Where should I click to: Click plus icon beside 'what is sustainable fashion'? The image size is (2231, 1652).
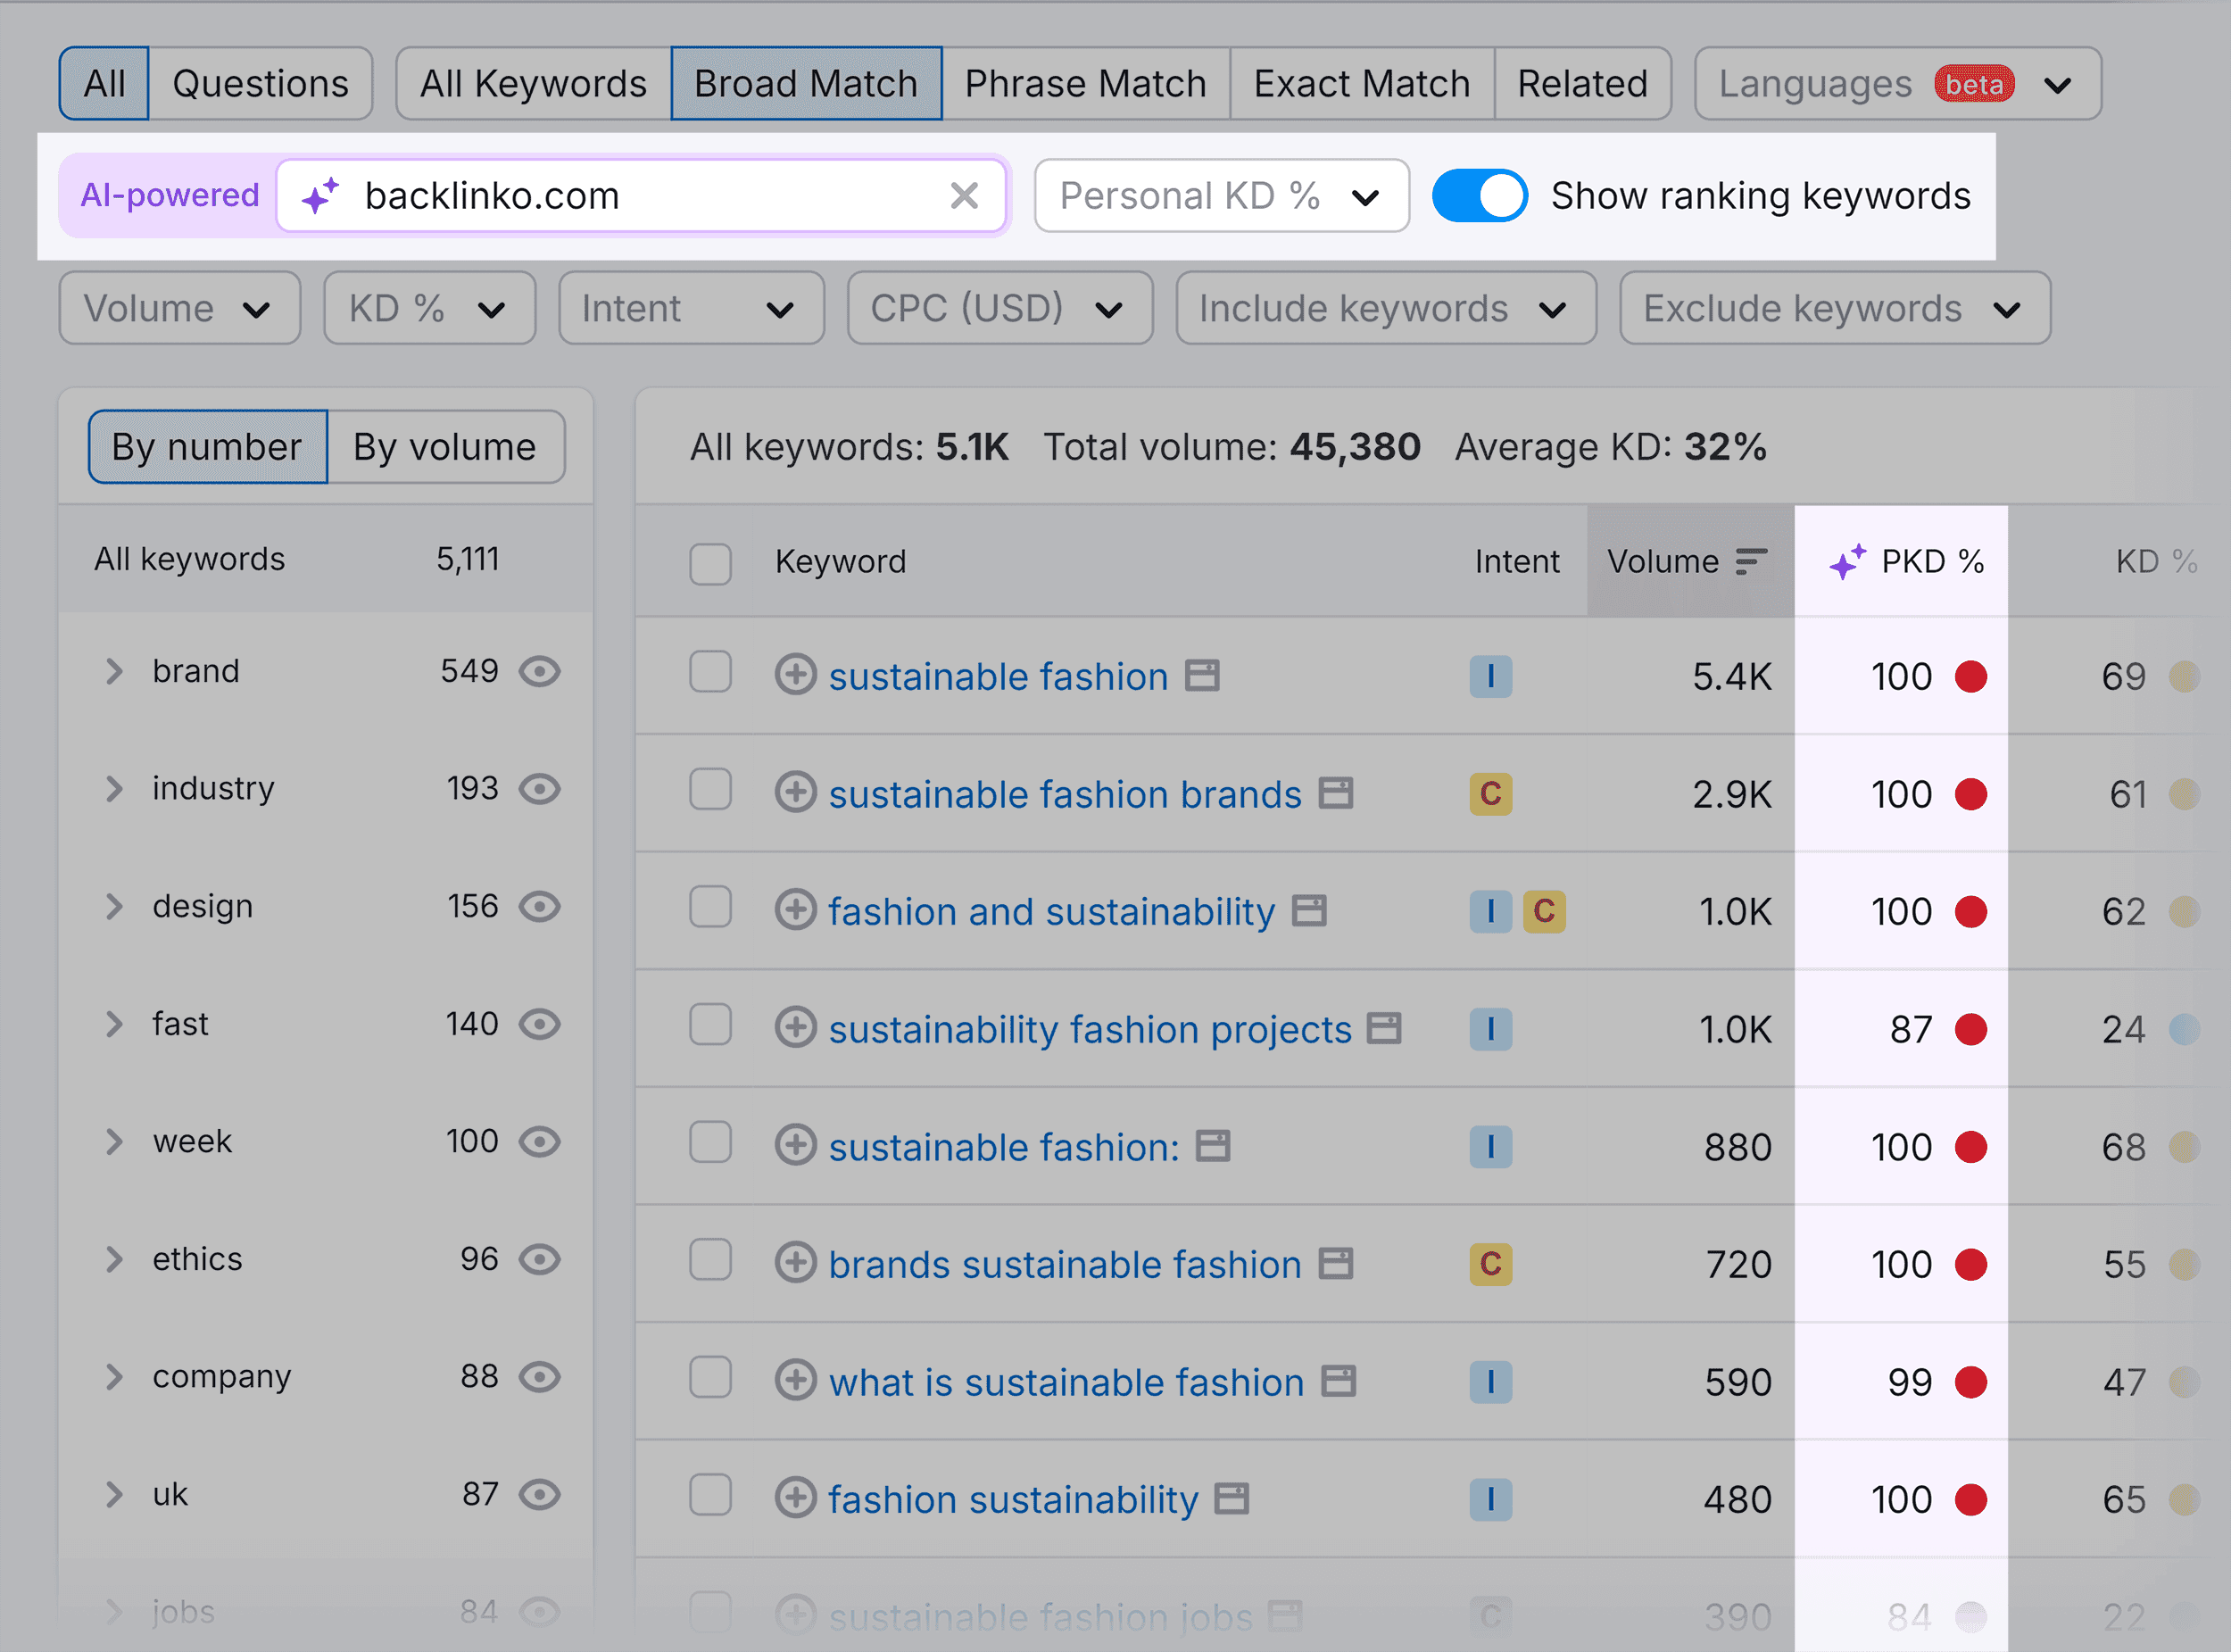(795, 1381)
